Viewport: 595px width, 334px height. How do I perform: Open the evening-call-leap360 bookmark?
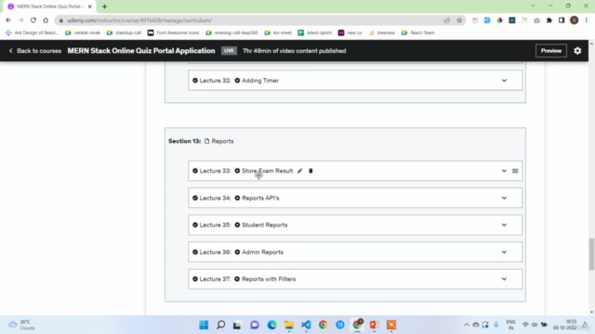tap(231, 33)
